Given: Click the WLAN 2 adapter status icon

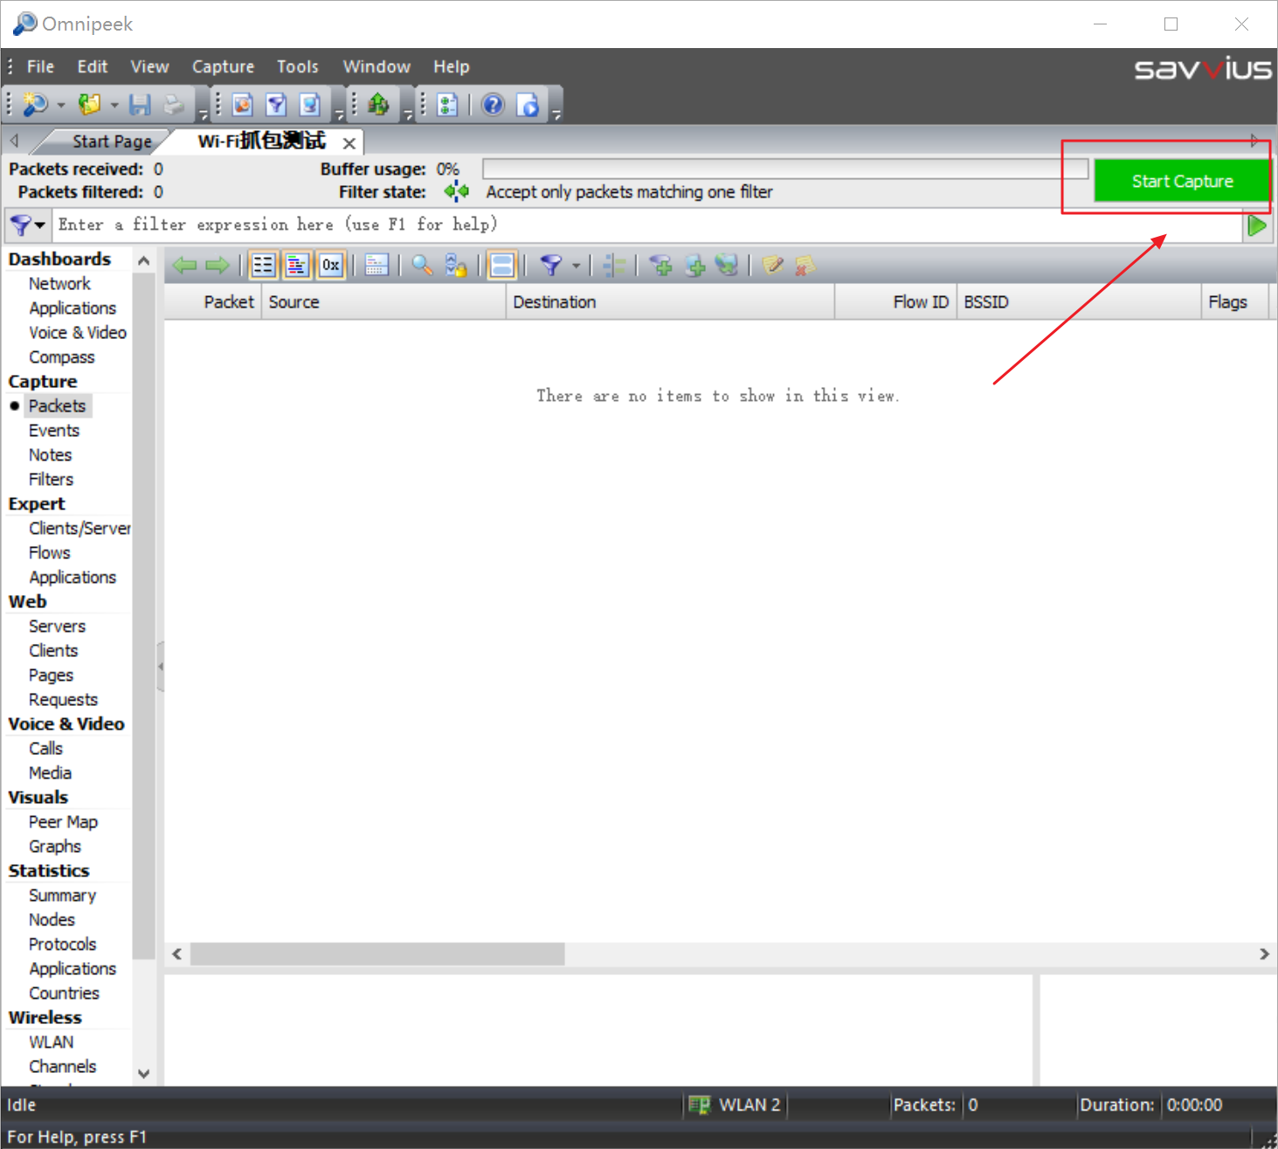Looking at the screenshot, I should (x=699, y=1105).
